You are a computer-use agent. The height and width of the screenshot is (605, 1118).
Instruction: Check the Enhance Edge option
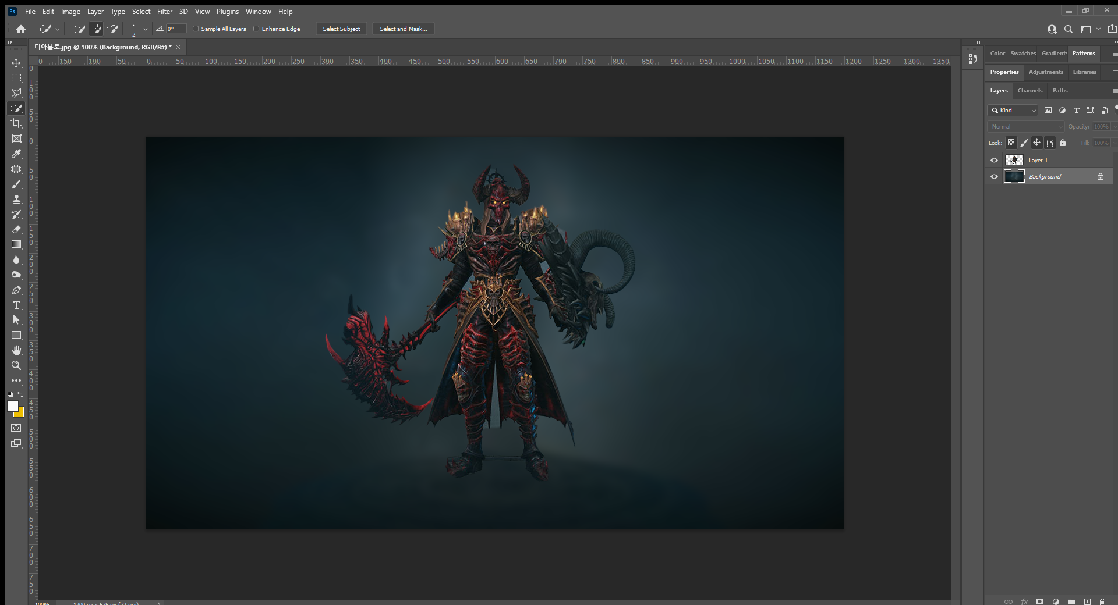point(256,29)
